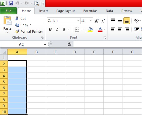Open the Formulas ribbon tab
Viewport: 142px width, 115px height.
(90, 11)
